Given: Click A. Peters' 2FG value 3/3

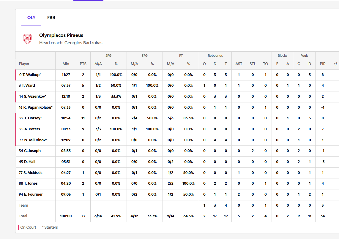Looking at the screenshot, I should coord(98,129).
